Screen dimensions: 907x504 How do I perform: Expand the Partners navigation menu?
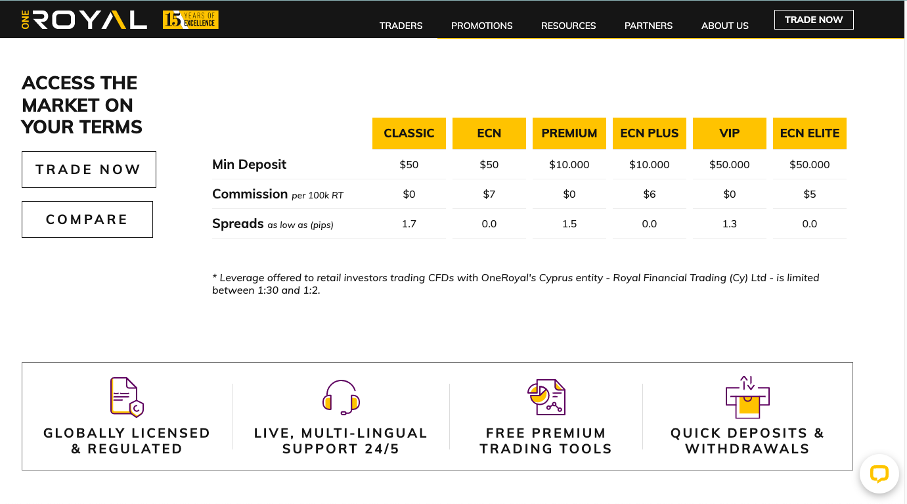click(648, 26)
